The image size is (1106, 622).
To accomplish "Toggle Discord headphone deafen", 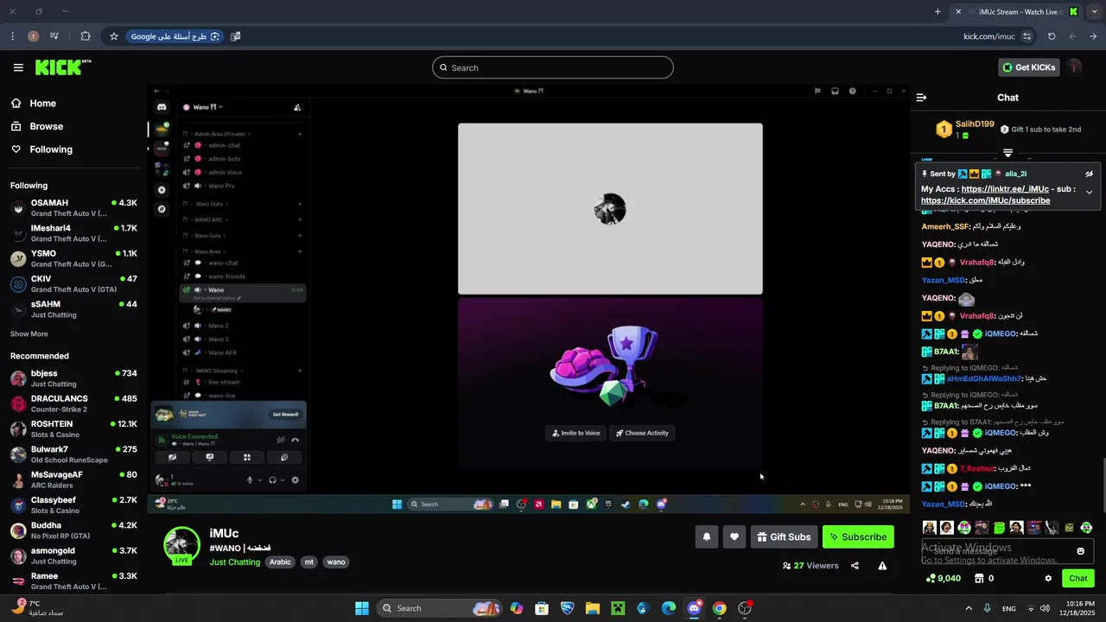I will coord(272,480).
